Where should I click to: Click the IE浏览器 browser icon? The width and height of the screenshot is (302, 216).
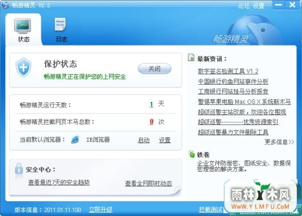[x=75, y=140]
